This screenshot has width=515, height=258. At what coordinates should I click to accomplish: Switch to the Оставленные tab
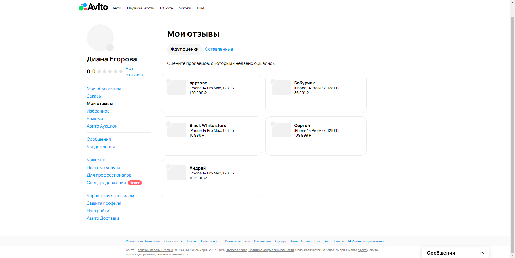[x=219, y=49]
